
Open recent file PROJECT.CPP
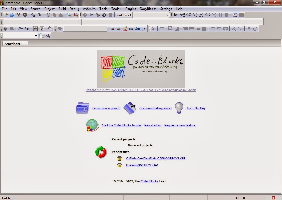click(x=142, y=165)
